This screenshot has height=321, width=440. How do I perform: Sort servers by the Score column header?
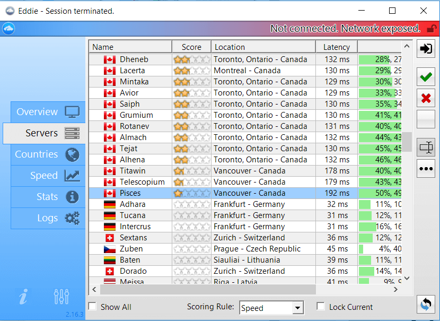pyautogui.click(x=192, y=47)
